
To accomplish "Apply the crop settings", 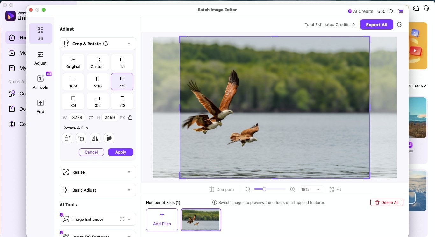I will pos(121,152).
